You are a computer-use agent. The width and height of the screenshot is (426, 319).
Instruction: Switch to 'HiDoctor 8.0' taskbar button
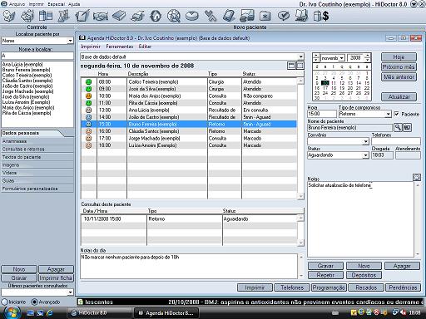coord(99,313)
